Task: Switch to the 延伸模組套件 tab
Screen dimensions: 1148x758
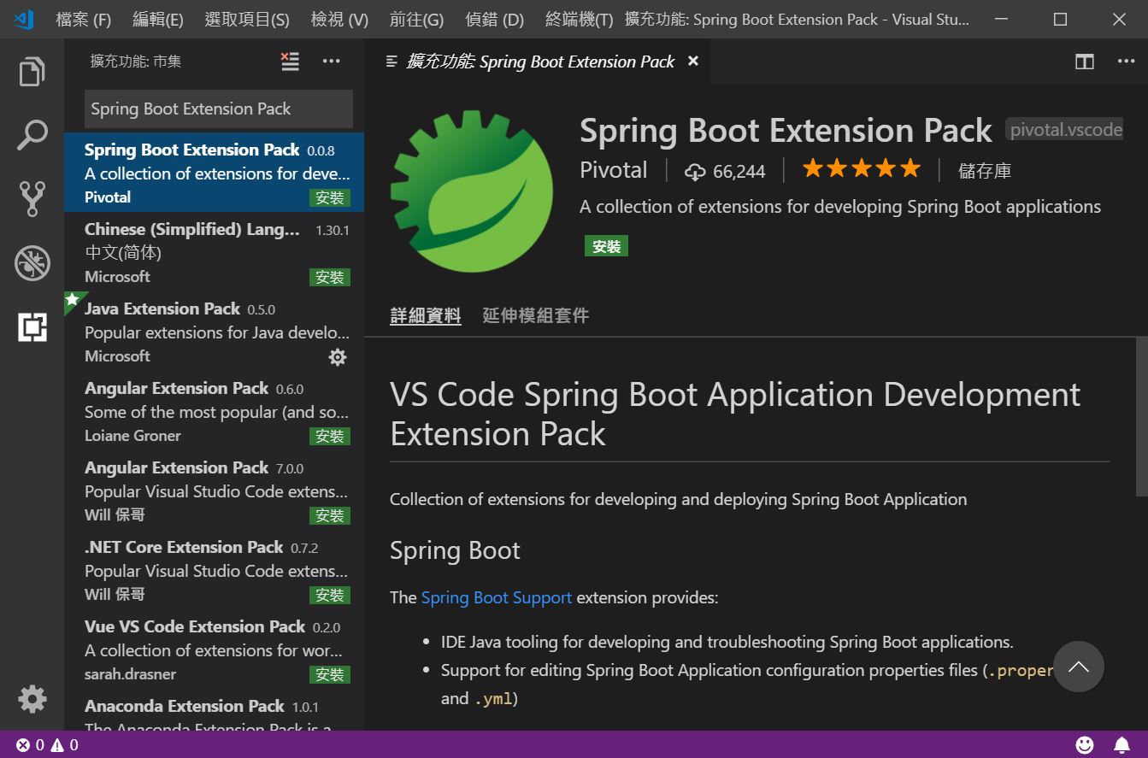Action: tap(536, 315)
